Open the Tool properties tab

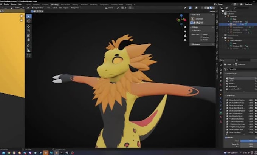pos(221,65)
